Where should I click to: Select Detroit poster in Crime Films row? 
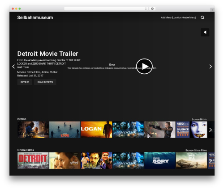(33, 160)
